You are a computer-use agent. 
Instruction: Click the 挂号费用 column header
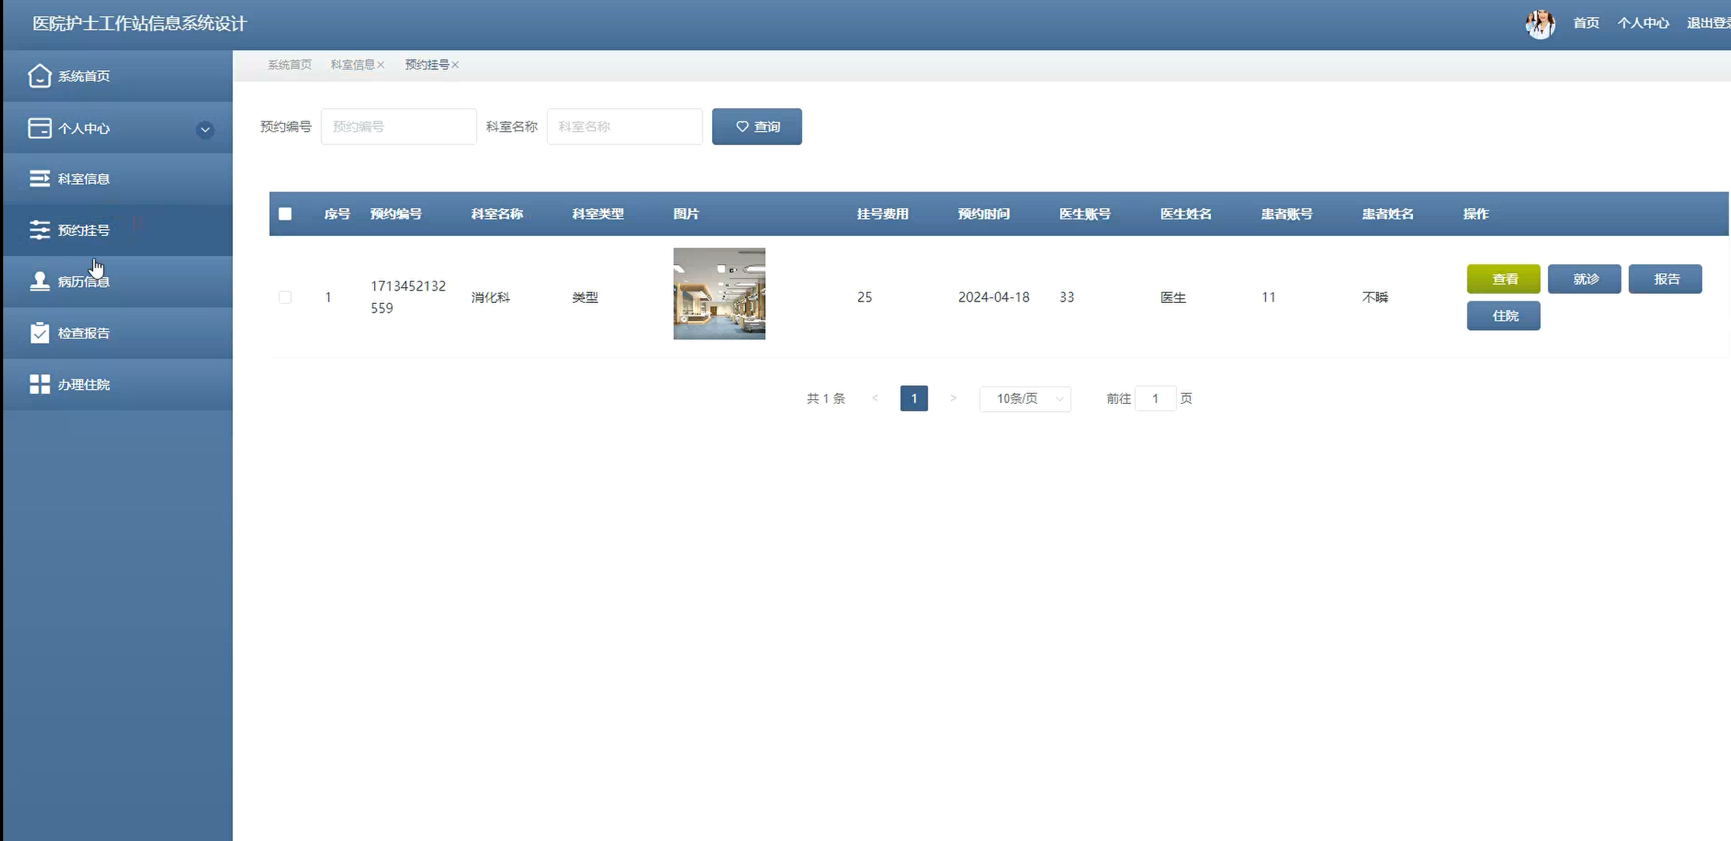[x=882, y=214]
